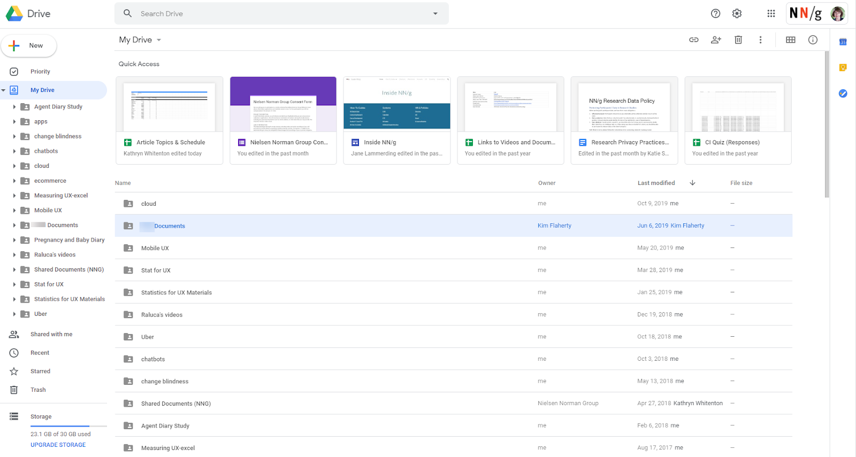856x457 pixels.
Task: Select Raluca's videos in sidebar tree
Action: coord(55,255)
